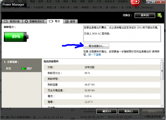Click the 狀況 label in battery panel
This screenshot has width=166, height=120.
pyautogui.click(x=9, y=69)
